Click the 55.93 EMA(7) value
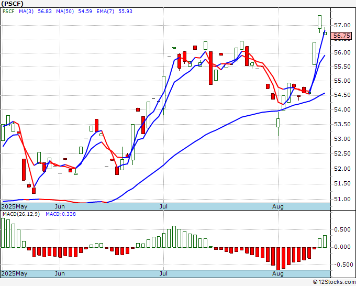356x286 pixels. pos(125,12)
